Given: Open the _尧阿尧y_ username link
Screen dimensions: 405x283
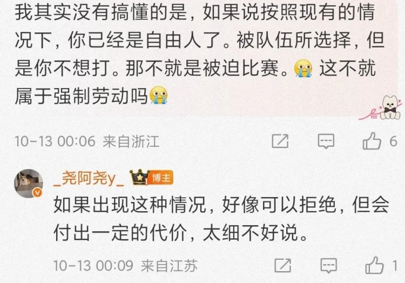Looking at the screenshot, I should pos(89,179).
